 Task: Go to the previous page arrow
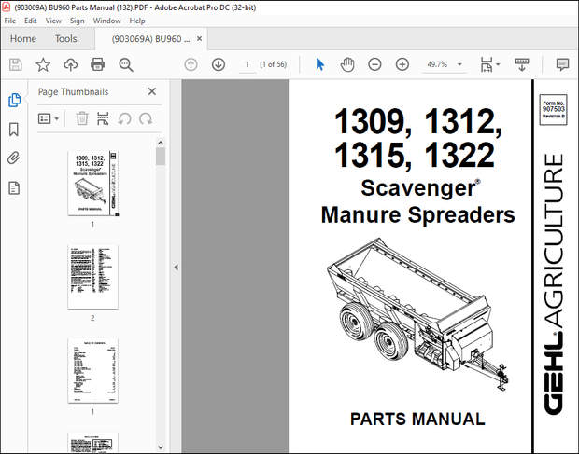(191, 64)
